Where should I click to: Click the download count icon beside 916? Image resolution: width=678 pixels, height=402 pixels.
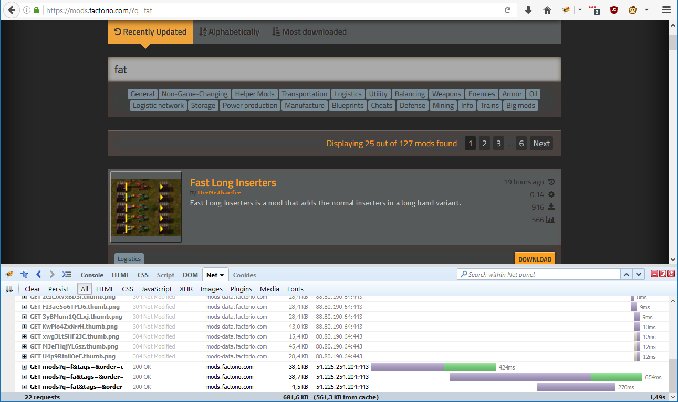click(x=551, y=207)
